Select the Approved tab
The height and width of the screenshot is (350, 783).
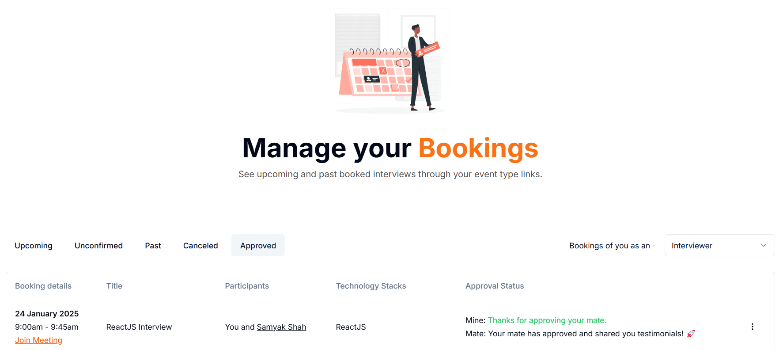click(258, 245)
